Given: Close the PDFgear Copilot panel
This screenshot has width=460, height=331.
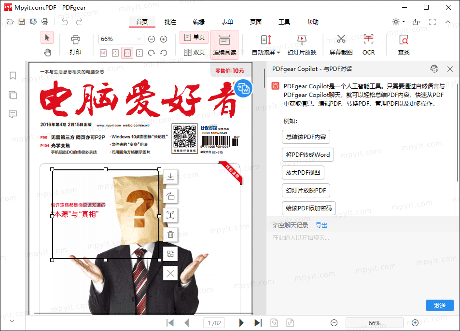Looking at the screenshot, I should tap(450, 69).
